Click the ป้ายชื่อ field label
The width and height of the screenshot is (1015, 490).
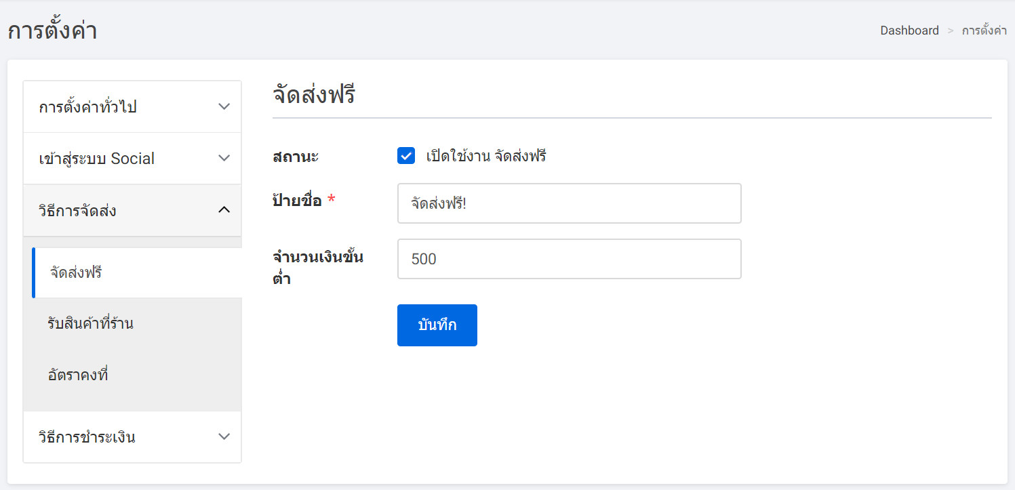coord(297,200)
